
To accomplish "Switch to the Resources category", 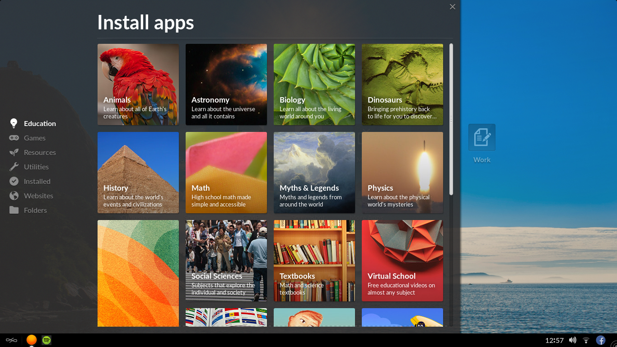I will (40, 152).
